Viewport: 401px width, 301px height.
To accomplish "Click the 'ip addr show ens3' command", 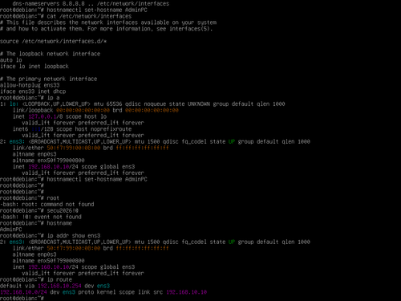I will point(74,236).
